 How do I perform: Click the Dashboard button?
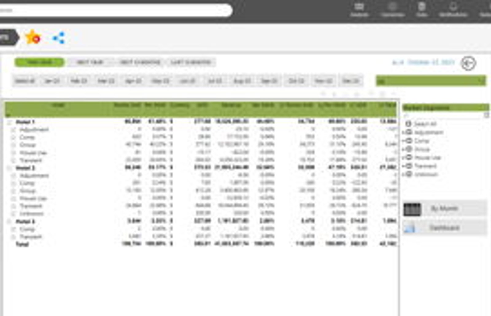tap(445, 228)
